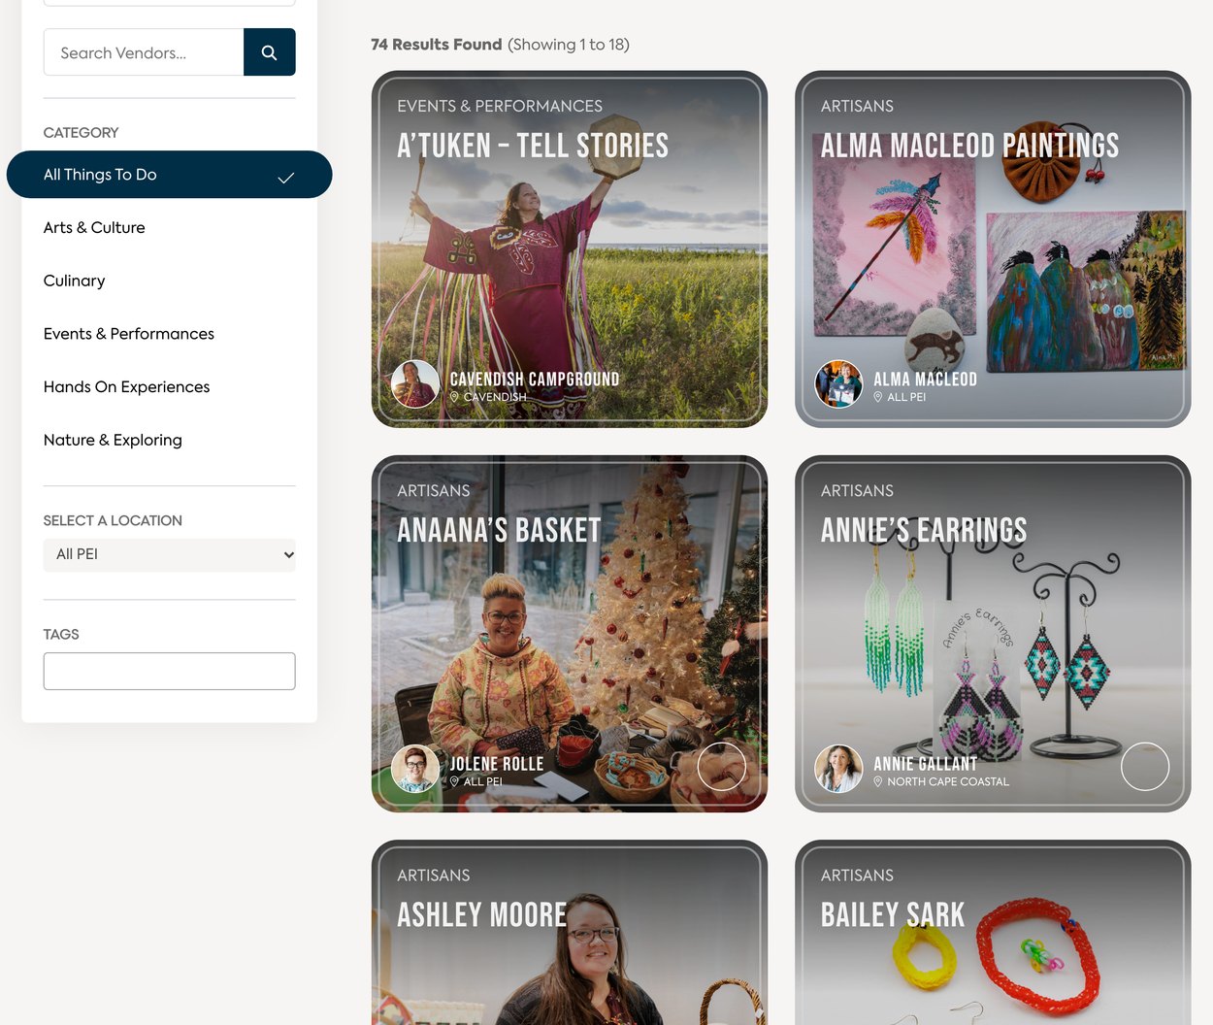Open the Anaana's Basket card
The image size is (1213, 1025).
pos(570,634)
